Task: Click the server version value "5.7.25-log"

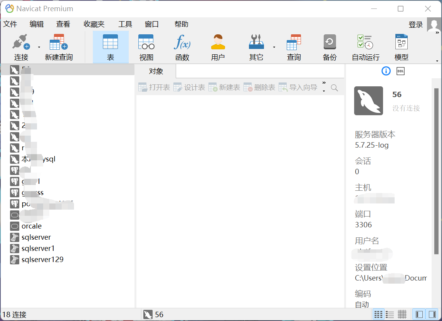Action: point(371,145)
